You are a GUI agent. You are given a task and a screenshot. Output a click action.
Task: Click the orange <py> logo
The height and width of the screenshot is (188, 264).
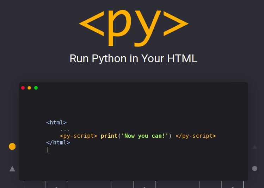133,25
